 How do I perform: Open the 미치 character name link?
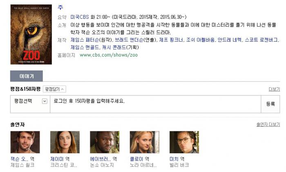pos(174,159)
